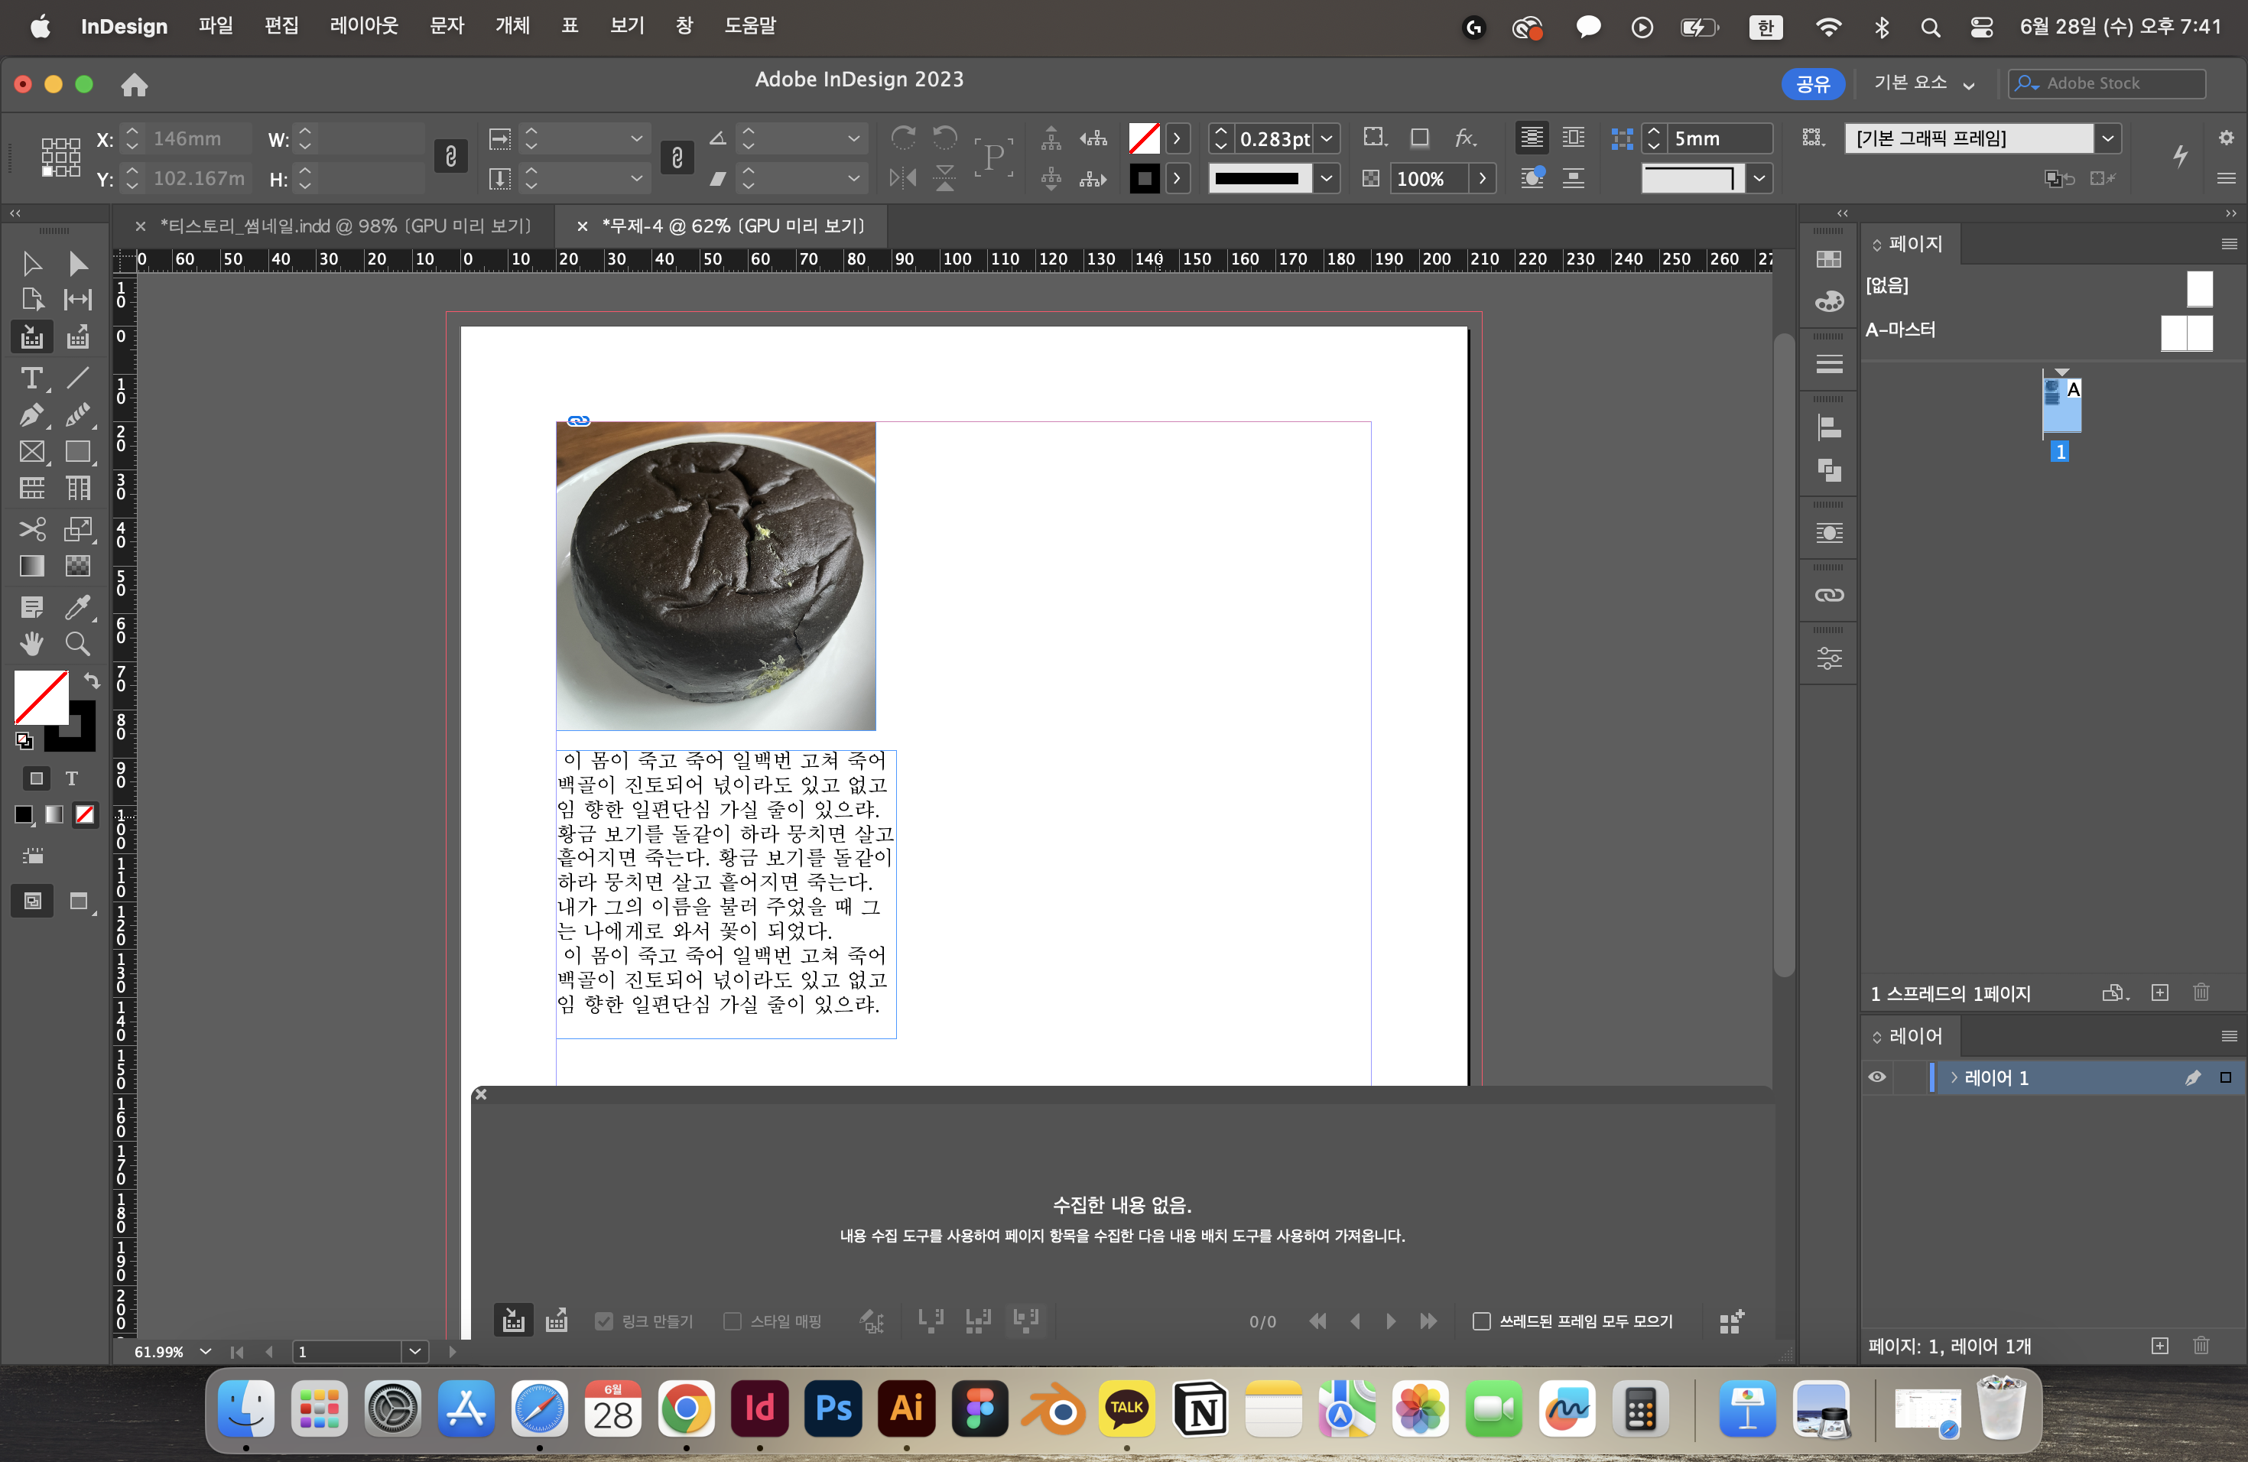
Task: Open the Stroke panel icon in dock
Action: click(1829, 365)
